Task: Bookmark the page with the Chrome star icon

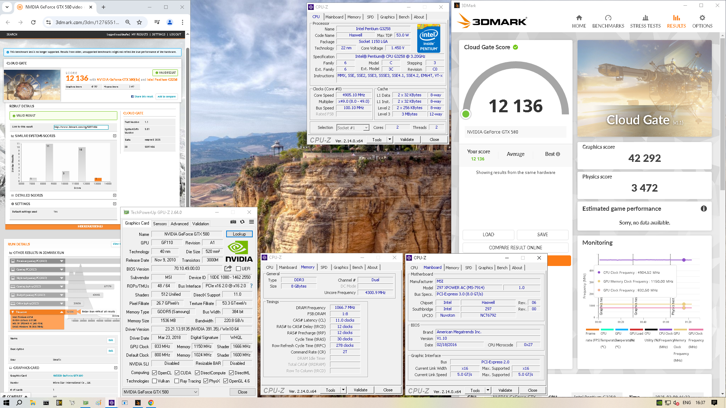Action: click(139, 22)
